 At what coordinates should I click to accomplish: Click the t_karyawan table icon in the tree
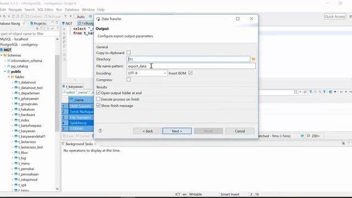click(16, 131)
